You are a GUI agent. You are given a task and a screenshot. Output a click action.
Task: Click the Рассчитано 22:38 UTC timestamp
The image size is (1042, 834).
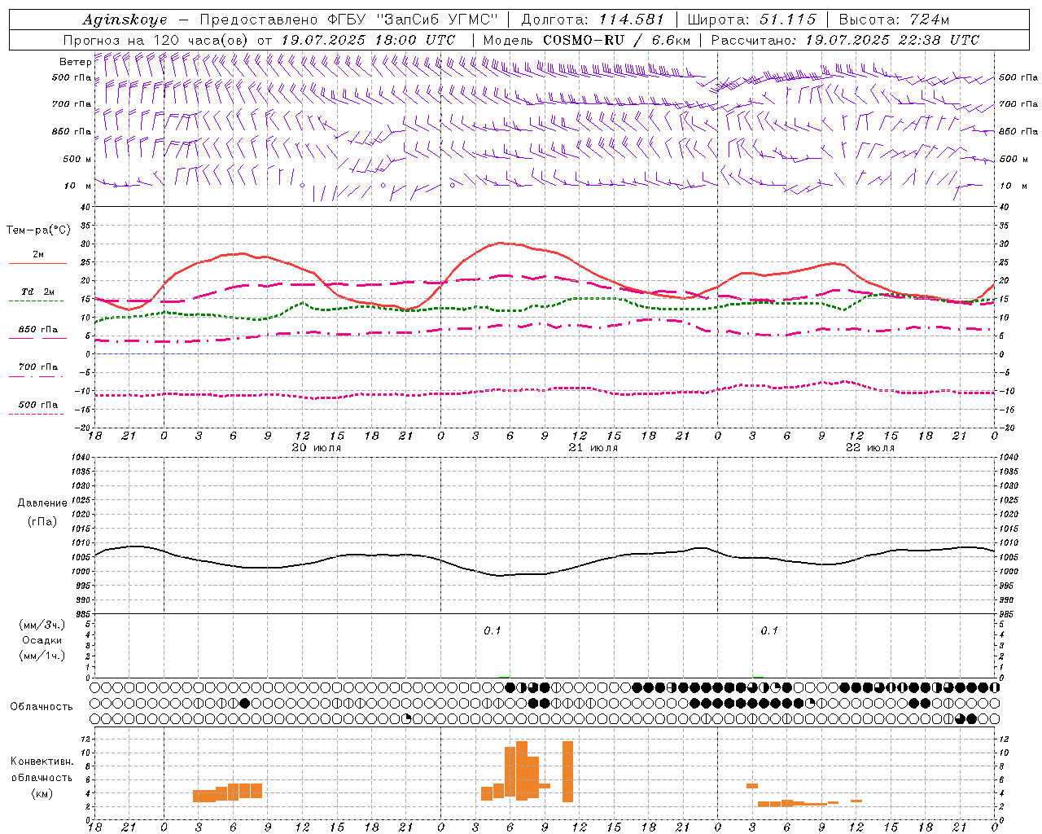pyautogui.click(x=845, y=40)
